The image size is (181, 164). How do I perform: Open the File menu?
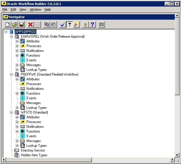click(x=5, y=9)
